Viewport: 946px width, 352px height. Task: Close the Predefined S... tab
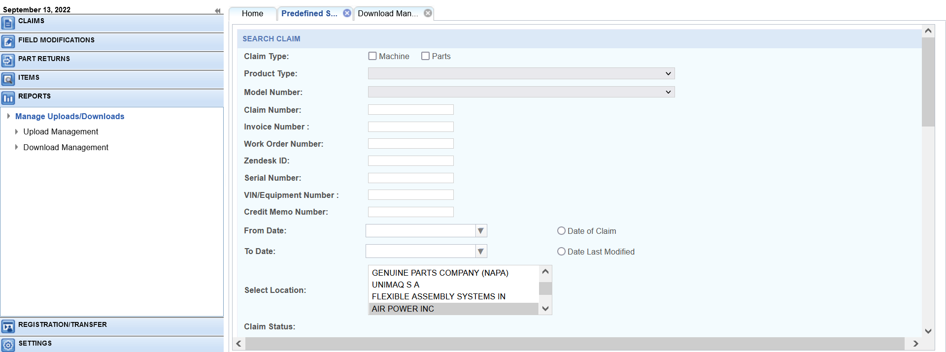[x=347, y=13]
